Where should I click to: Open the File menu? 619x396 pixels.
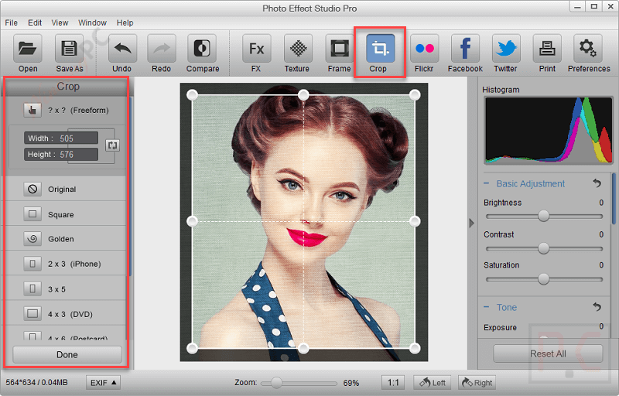click(x=11, y=23)
